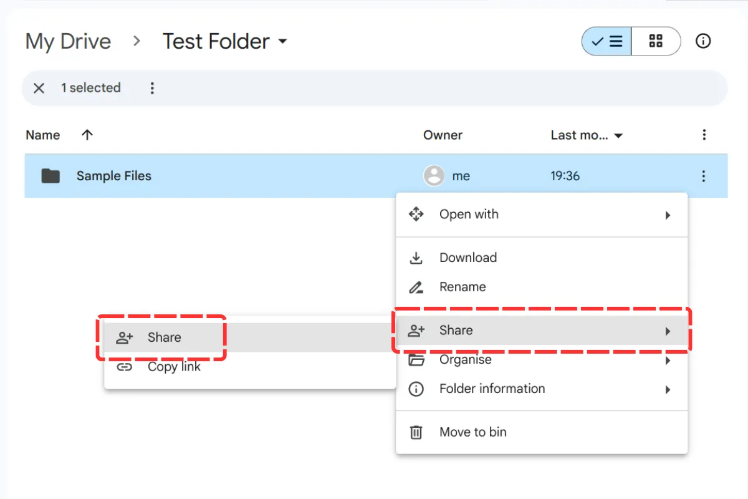Select the Share person-add icon
This screenshot has width=748, height=499.
(416, 330)
